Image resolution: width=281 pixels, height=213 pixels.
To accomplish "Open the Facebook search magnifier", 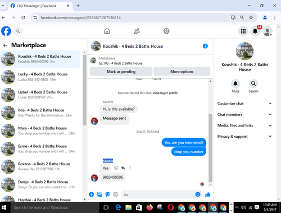I will pyautogui.click(x=18, y=31).
